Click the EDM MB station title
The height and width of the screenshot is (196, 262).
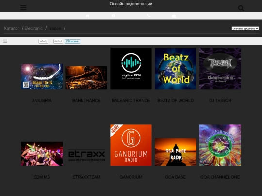pos(42,177)
